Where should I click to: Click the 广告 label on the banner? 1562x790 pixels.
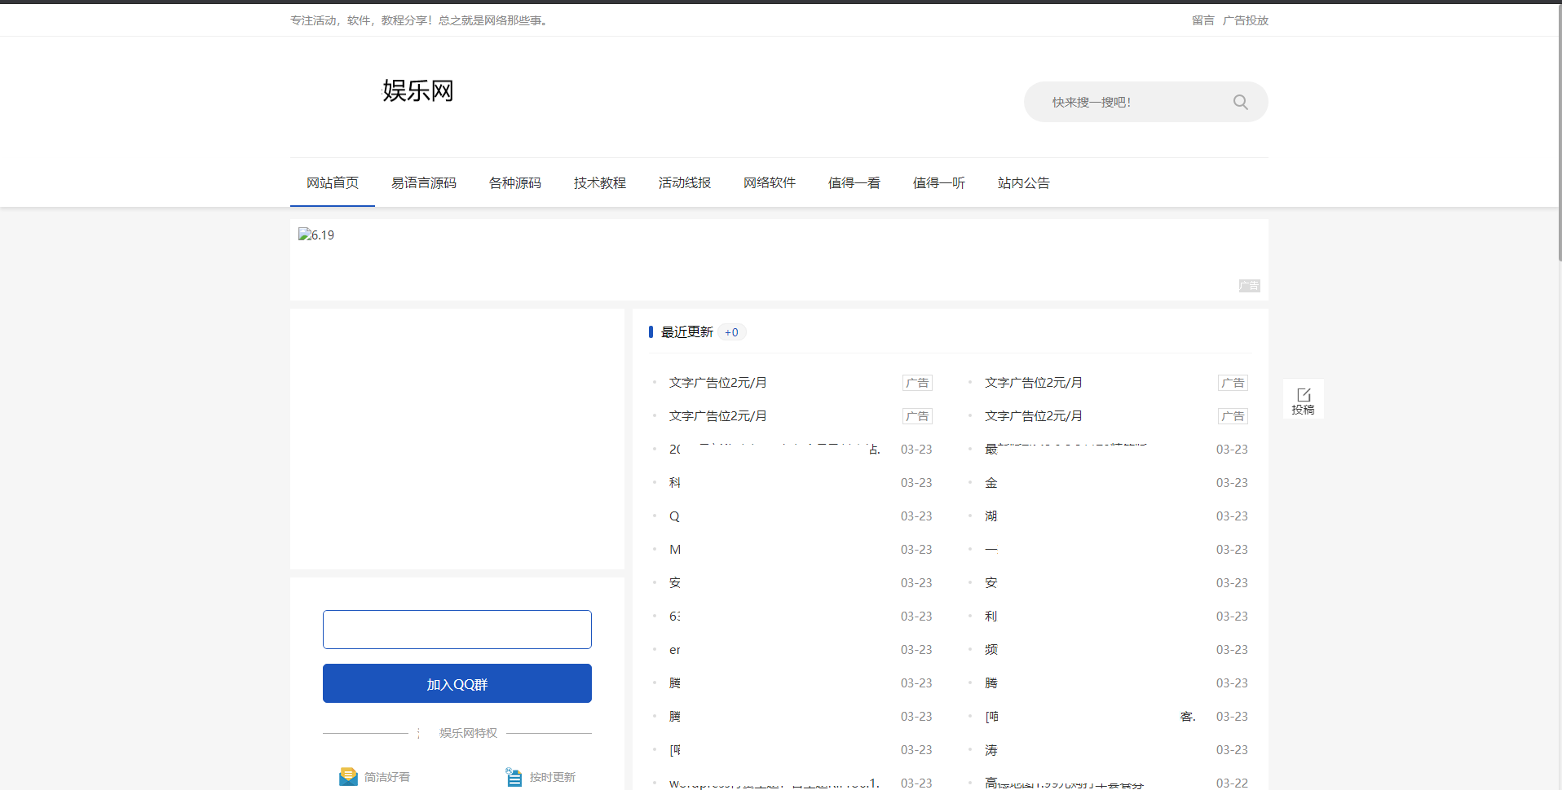pos(1249,286)
